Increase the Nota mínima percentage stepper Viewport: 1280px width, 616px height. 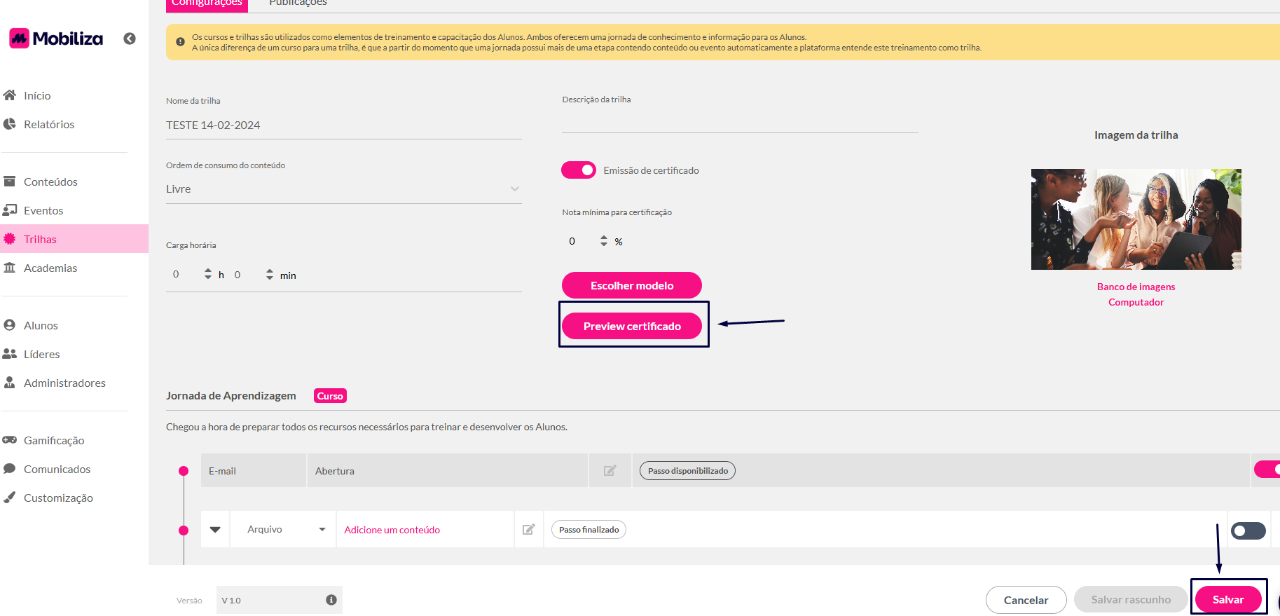click(604, 238)
